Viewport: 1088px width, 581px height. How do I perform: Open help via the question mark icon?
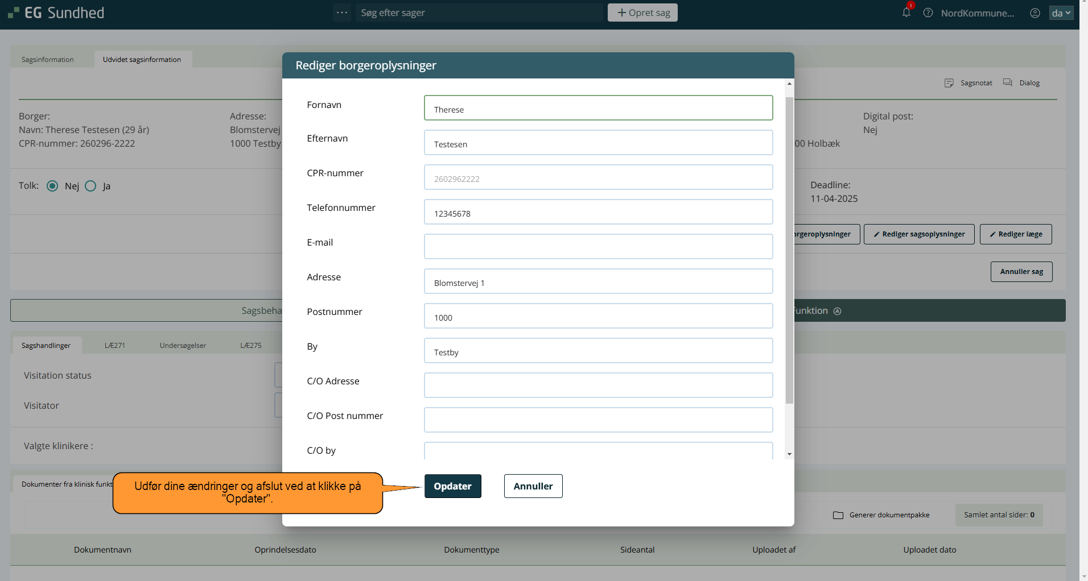[928, 13]
